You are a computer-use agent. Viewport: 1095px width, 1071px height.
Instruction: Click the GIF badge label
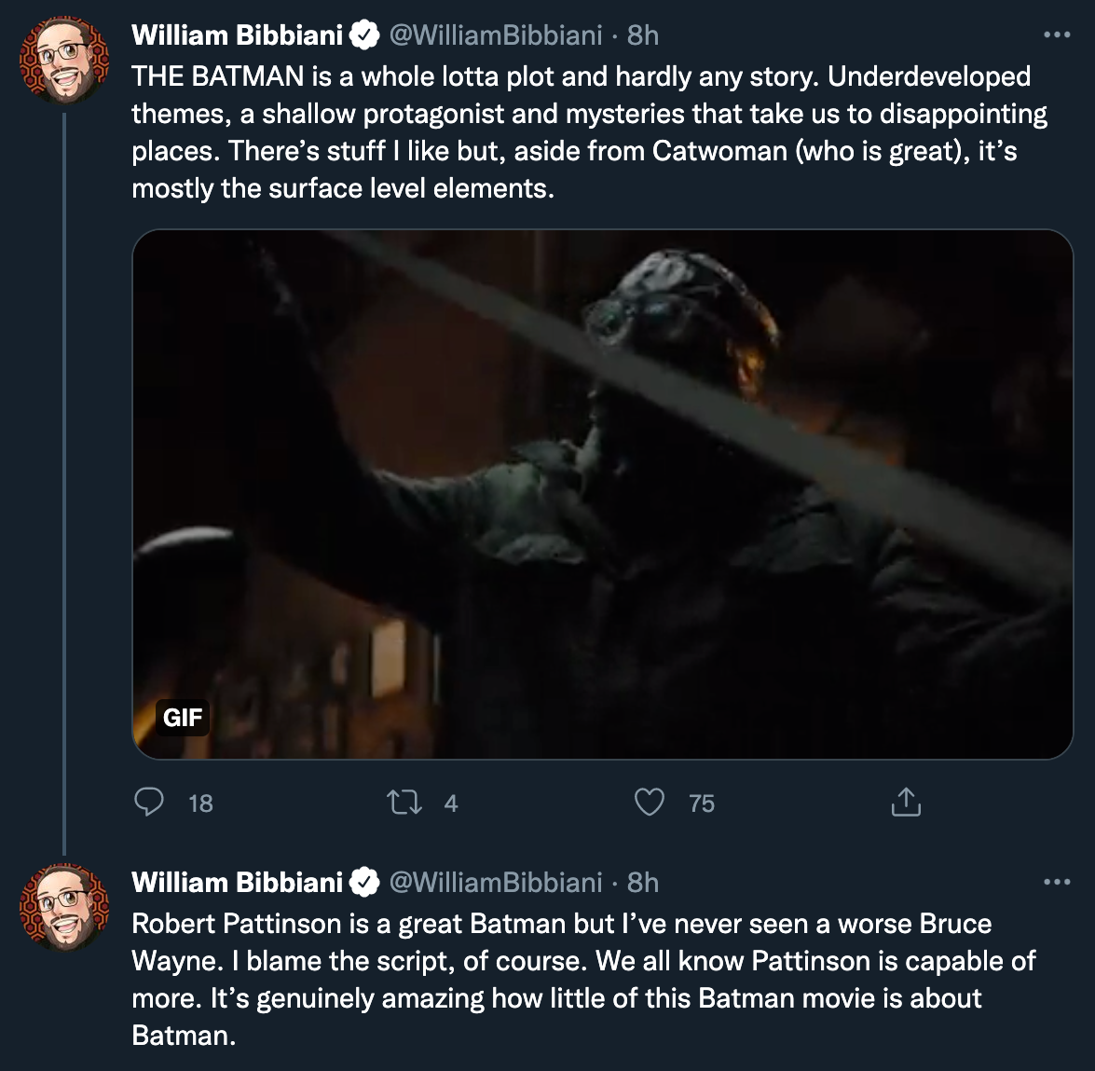(183, 718)
